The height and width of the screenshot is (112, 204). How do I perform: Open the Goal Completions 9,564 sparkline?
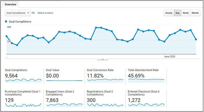pyautogui.click(x=23, y=80)
